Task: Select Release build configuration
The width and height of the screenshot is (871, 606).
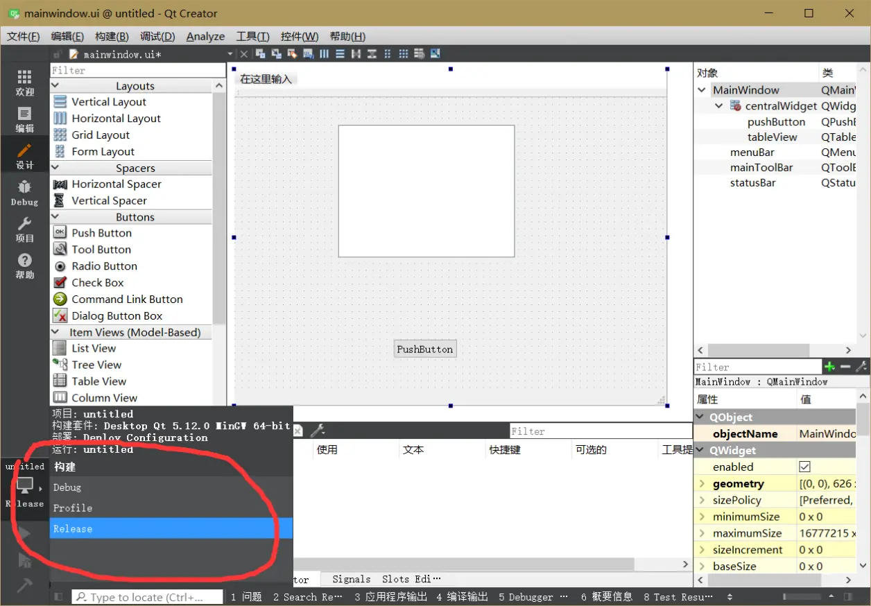Action: click(171, 528)
